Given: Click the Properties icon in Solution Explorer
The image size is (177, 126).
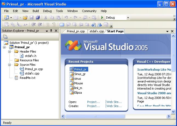Looking at the screenshot, I should tap(5, 37).
